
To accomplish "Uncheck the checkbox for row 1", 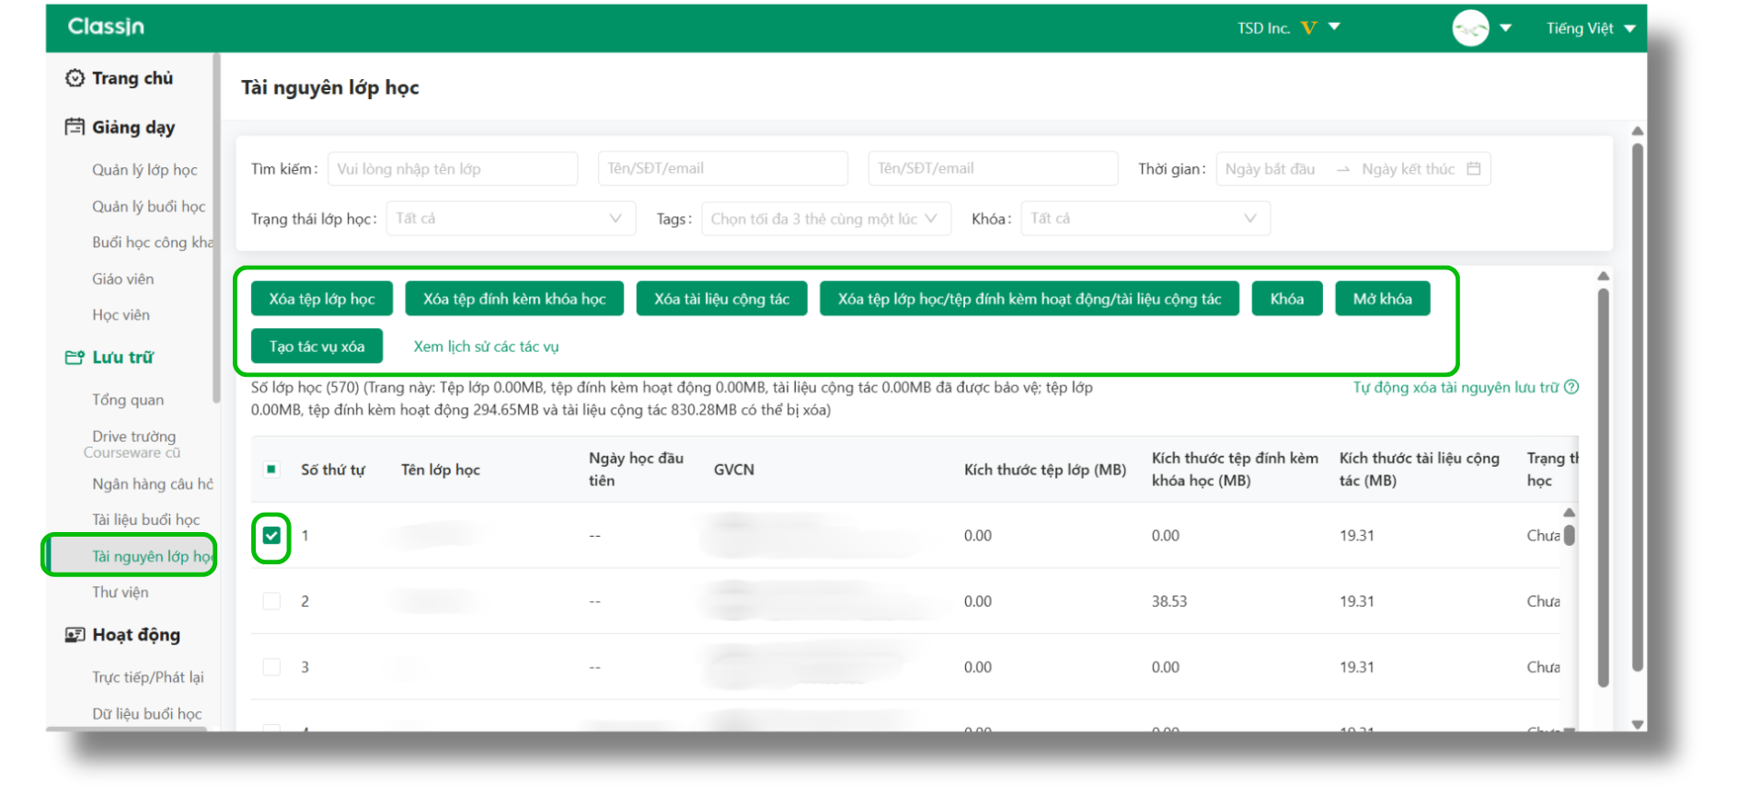I will point(271,536).
